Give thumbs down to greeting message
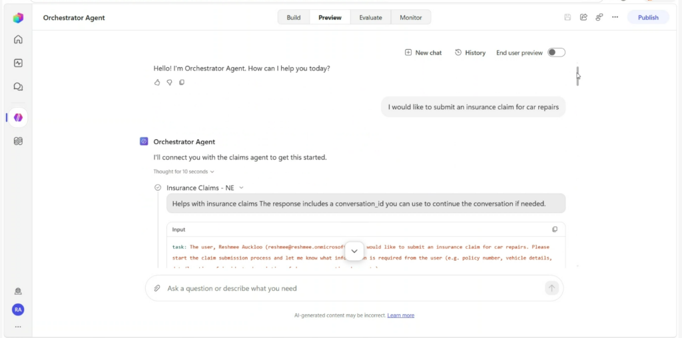 (x=170, y=82)
